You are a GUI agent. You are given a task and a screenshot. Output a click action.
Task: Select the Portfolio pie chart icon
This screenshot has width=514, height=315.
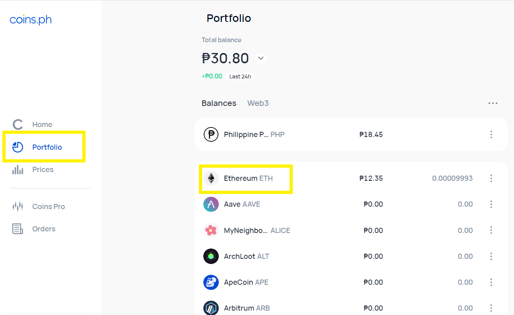18,147
